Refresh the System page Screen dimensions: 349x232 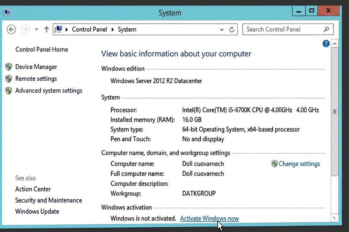[232, 29]
